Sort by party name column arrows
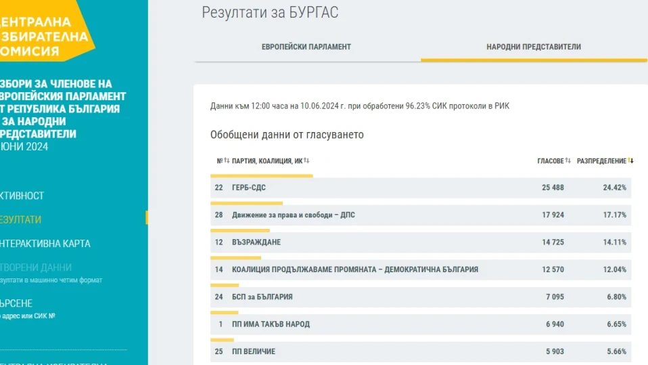The width and height of the screenshot is (648, 365). pos(306,160)
